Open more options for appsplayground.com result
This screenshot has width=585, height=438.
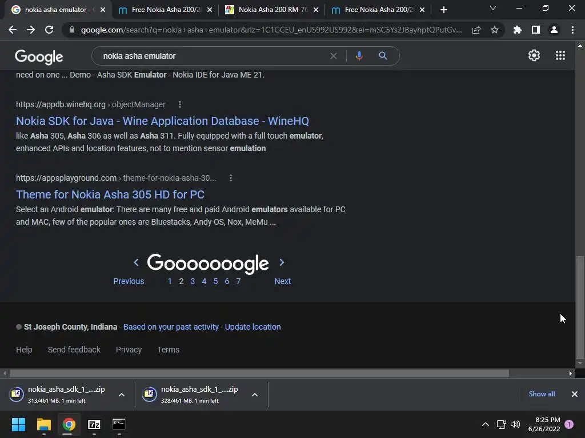click(231, 178)
